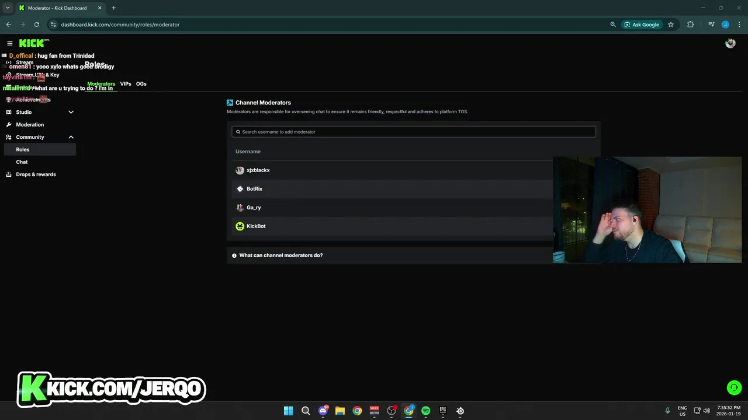Select moderator KickBot username

[256, 226]
